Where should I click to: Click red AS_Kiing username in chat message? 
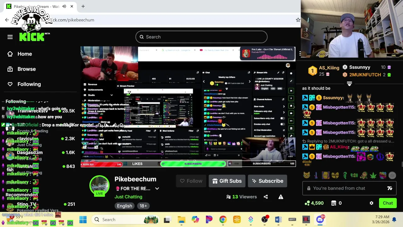coord(339,147)
